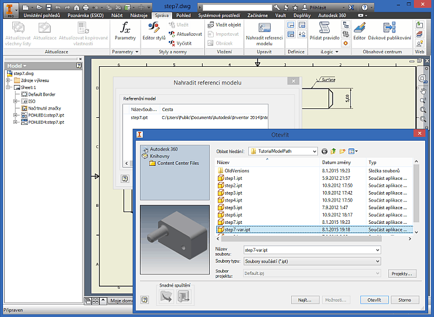Go back in Otevřít dialog
The image size is (434, 317).
[x=324, y=151]
